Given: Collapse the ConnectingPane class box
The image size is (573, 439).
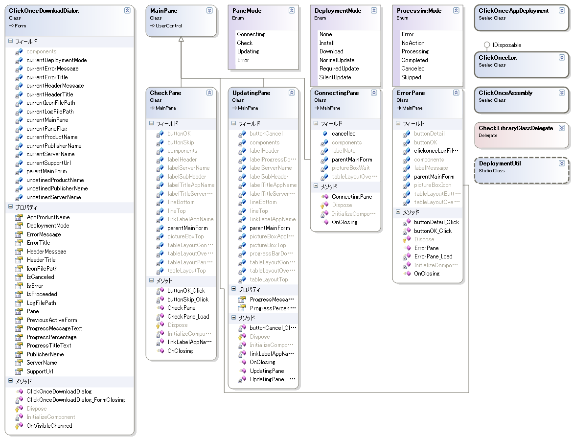Looking at the screenshot, I should click(x=374, y=93).
